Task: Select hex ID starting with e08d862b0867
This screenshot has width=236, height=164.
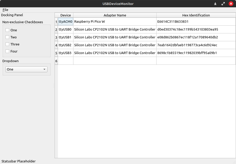Action: point(196,37)
